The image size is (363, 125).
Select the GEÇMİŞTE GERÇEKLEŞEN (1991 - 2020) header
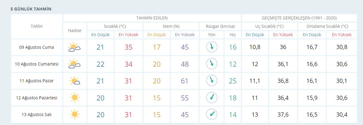[x=299, y=18]
